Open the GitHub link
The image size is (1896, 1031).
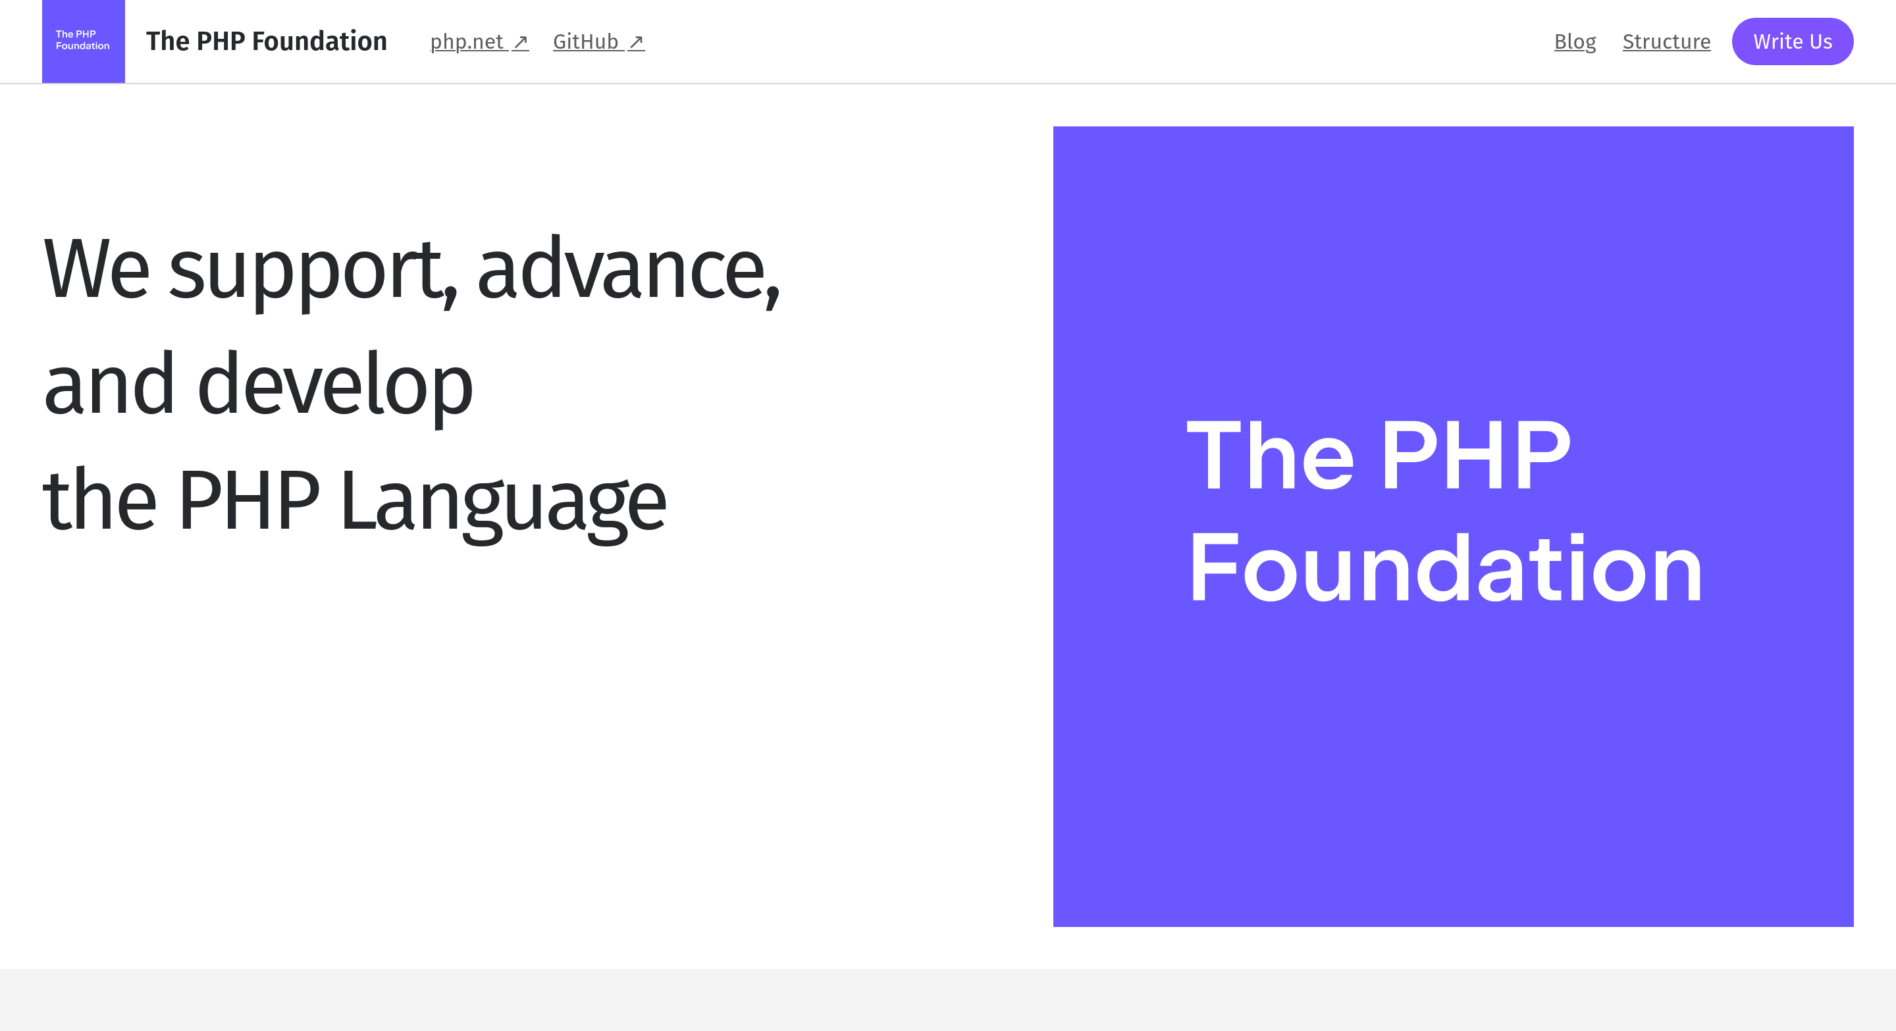point(585,42)
